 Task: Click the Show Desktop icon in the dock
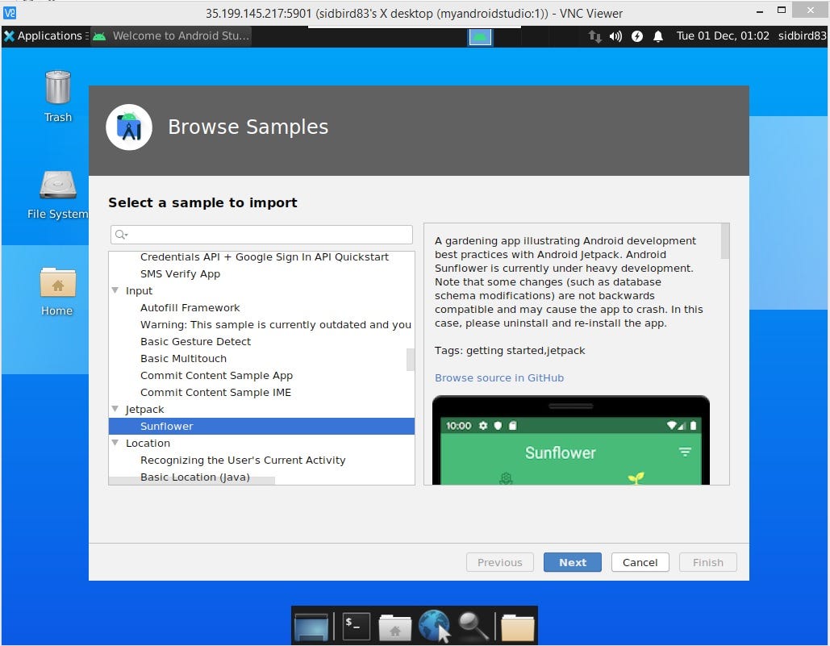(311, 626)
